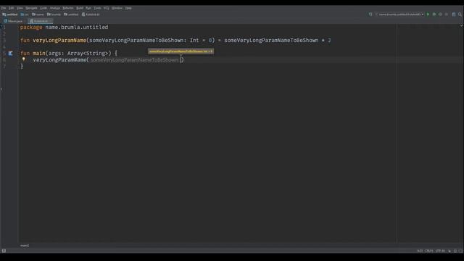Open the Refactor menu
This screenshot has height=261, width=464.
[x=68, y=8]
